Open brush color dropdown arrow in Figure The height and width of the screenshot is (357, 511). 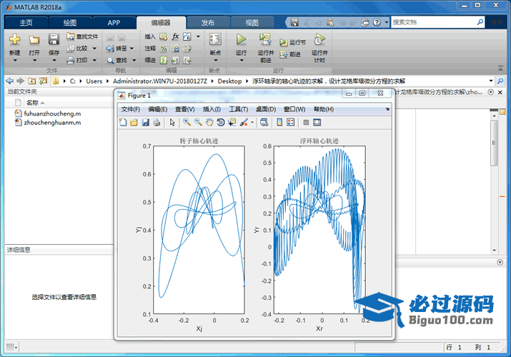[x=252, y=123]
